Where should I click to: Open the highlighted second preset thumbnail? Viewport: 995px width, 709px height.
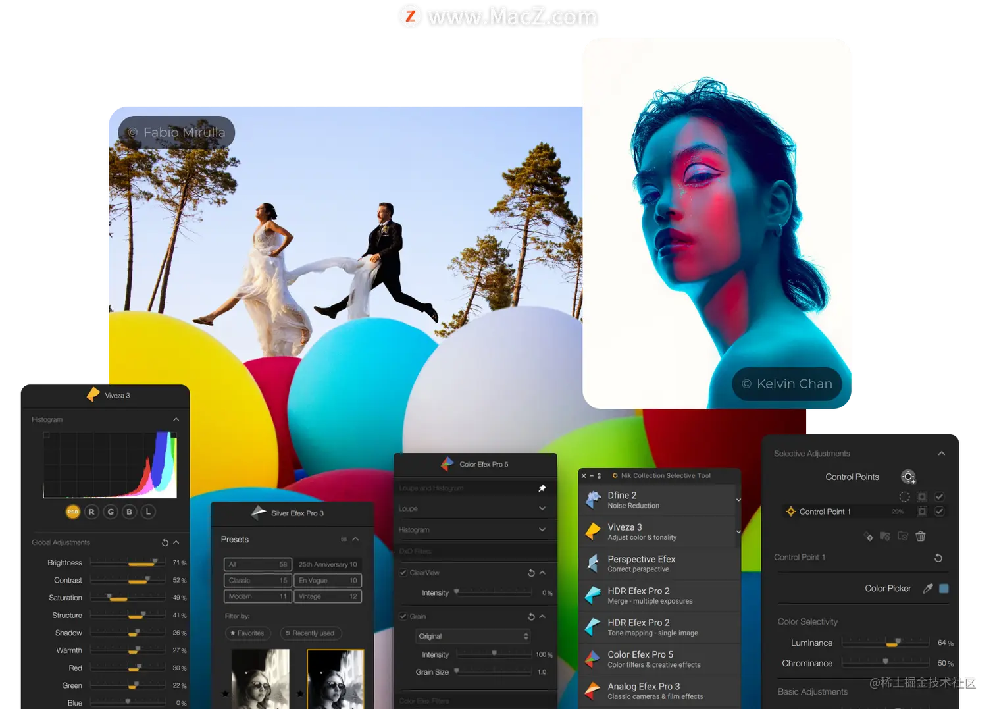[x=336, y=679]
